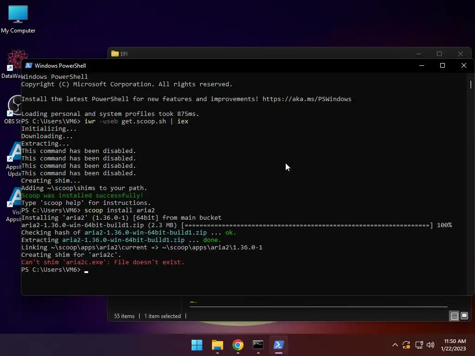
Task: Click the 'Linking ~\scoop\apps\aria2\current' line
Action: [142, 248]
